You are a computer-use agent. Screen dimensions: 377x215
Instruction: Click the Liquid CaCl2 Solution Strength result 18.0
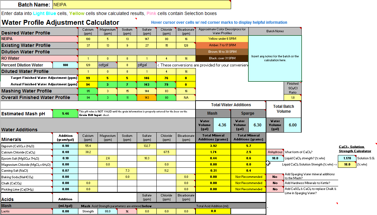click(x=347, y=165)
